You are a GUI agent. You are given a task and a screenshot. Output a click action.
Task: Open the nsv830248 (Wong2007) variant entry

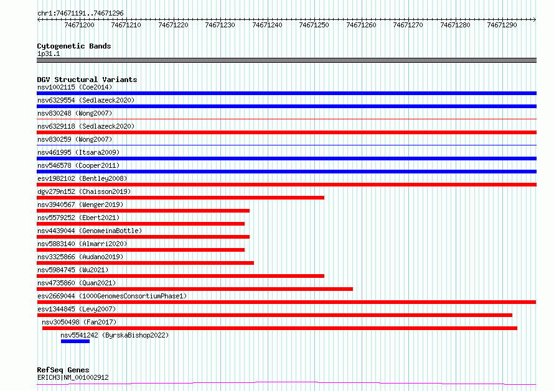75,113
